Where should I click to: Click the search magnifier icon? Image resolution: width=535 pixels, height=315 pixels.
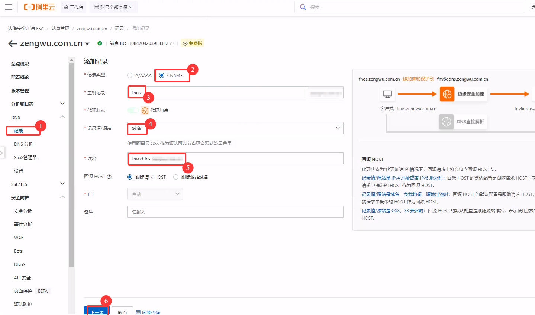tap(303, 7)
